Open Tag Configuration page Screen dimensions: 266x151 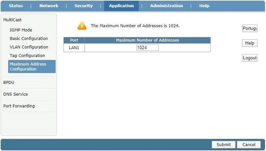coord(27,56)
